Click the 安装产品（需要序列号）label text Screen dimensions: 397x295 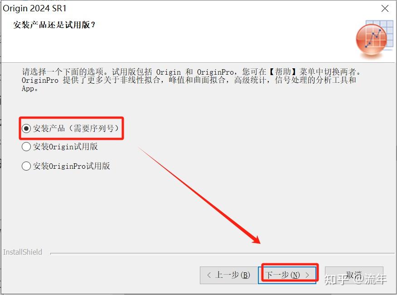coord(76,128)
